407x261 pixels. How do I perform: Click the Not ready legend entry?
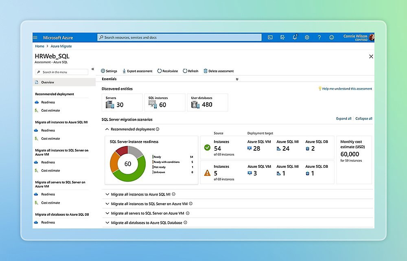coord(160,167)
